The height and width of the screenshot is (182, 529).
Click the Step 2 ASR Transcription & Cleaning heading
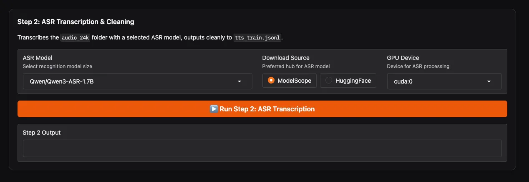[x=76, y=22]
